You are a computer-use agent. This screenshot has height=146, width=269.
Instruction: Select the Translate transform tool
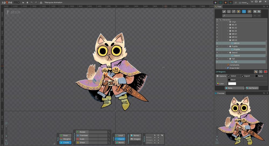82,135
